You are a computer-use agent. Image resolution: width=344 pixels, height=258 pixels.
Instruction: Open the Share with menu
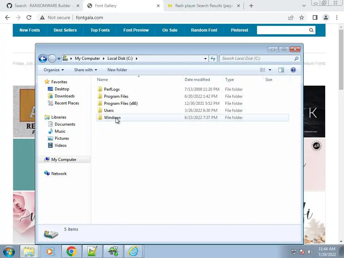coord(86,70)
